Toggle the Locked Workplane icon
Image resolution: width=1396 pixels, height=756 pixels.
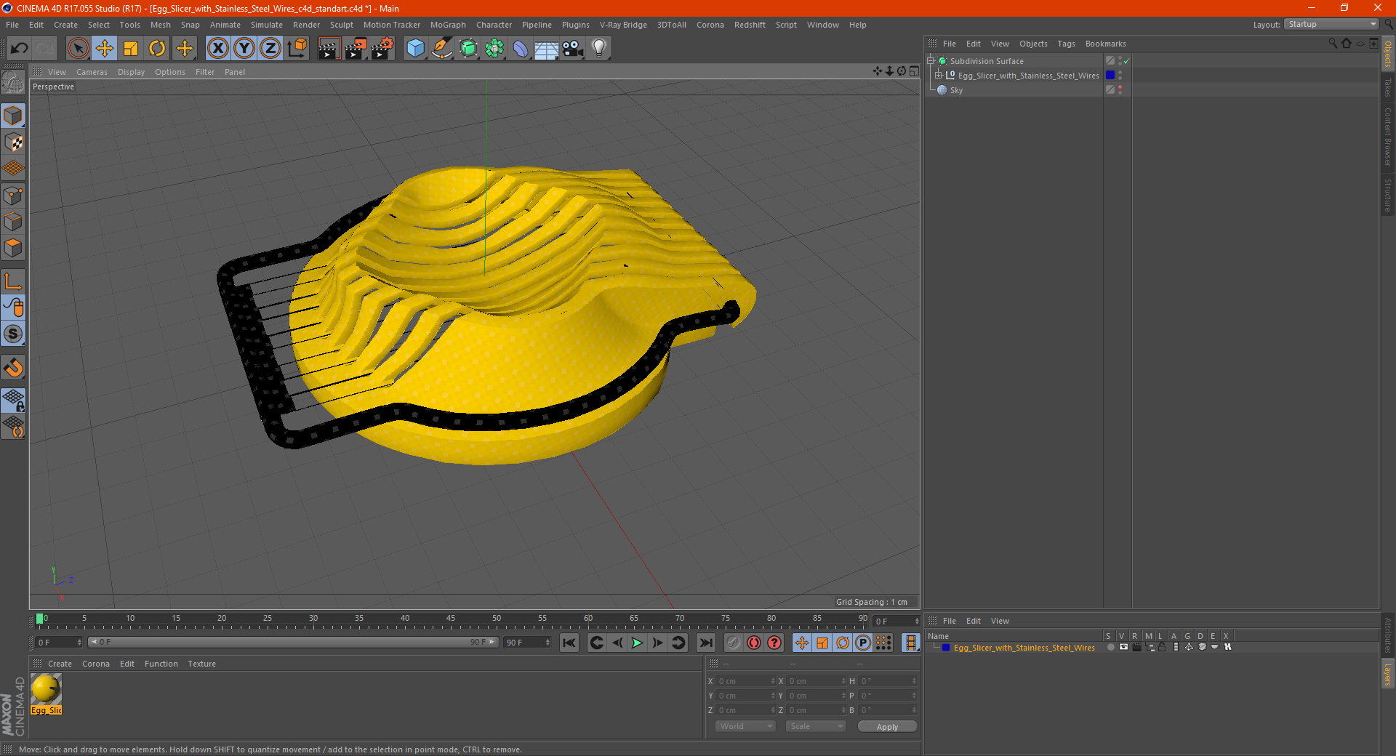pyautogui.click(x=13, y=400)
